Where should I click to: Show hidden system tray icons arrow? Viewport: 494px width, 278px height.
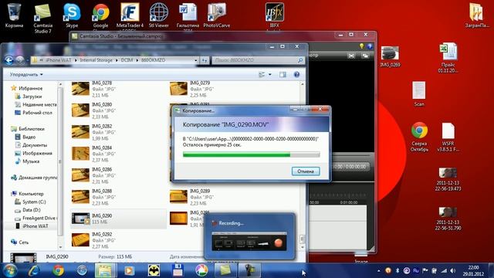pos(379,270)
